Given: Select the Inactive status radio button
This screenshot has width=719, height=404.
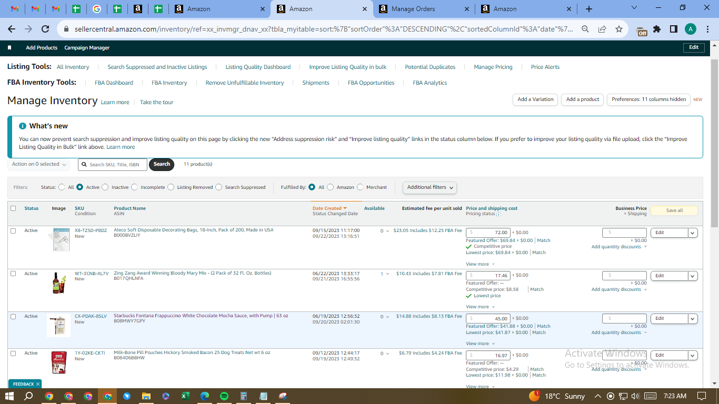Looking at the screenshot, I should coord(105,187).
